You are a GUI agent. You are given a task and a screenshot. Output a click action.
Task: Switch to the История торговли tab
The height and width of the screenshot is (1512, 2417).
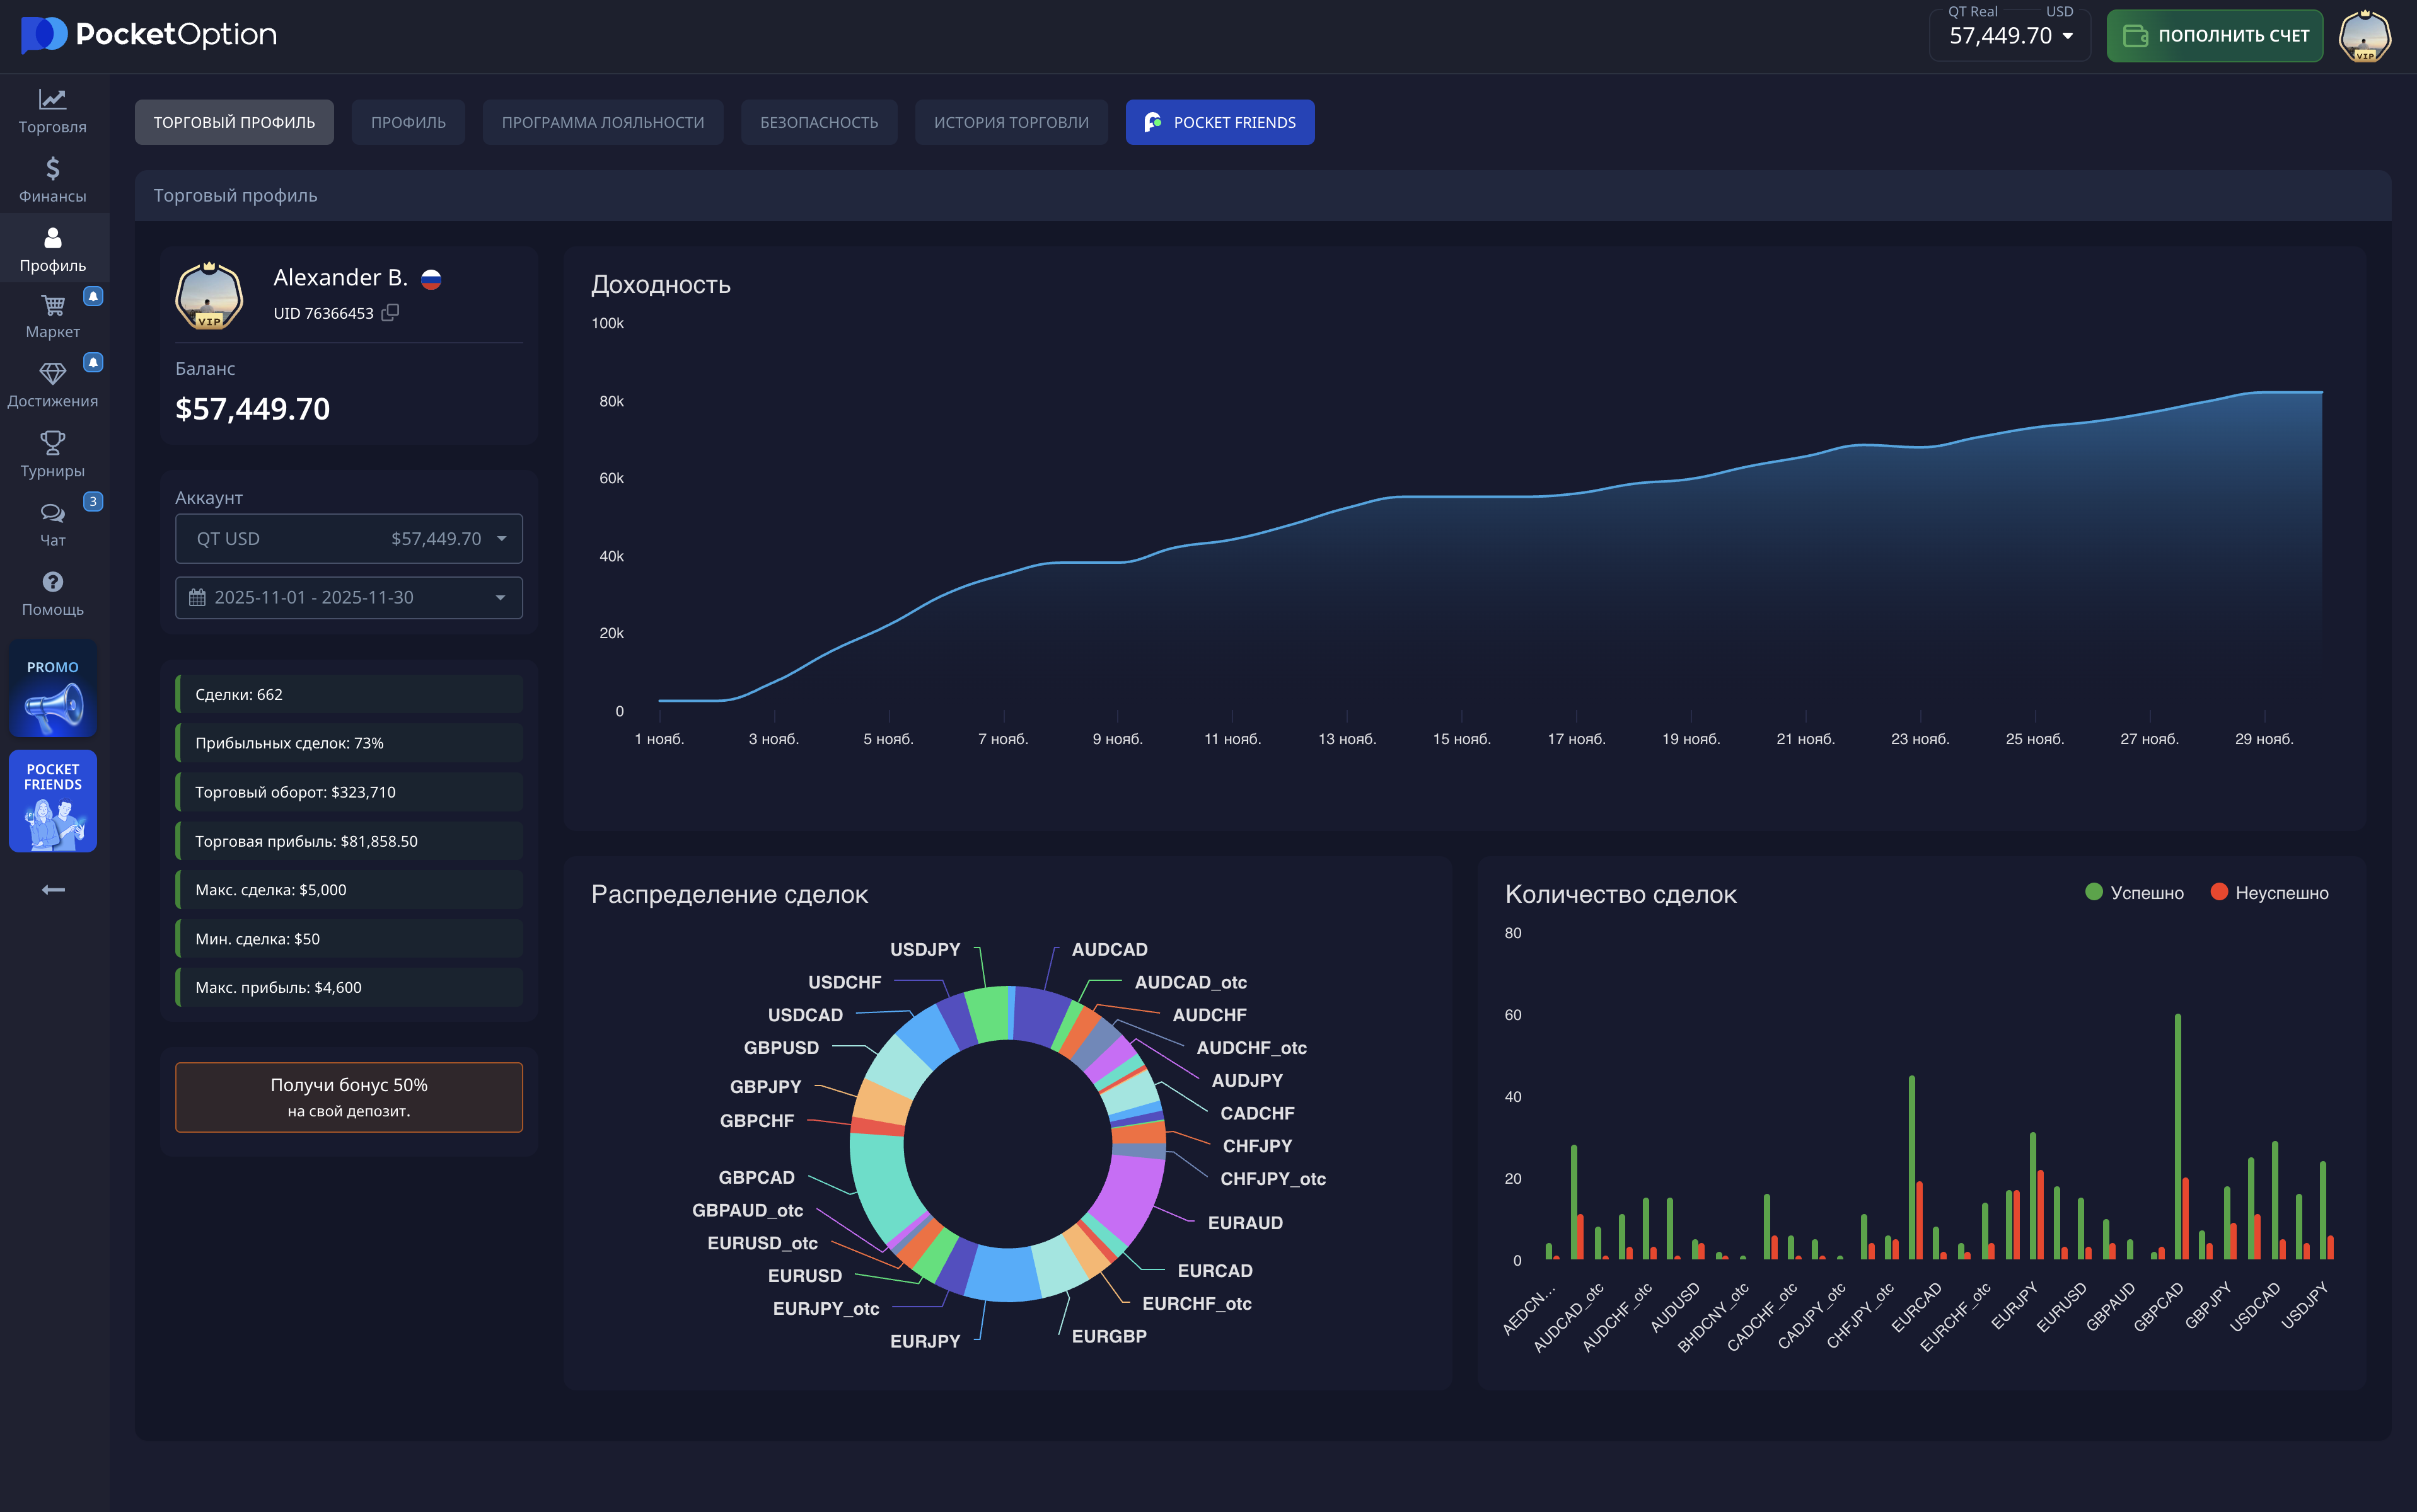click(1011, 122)
